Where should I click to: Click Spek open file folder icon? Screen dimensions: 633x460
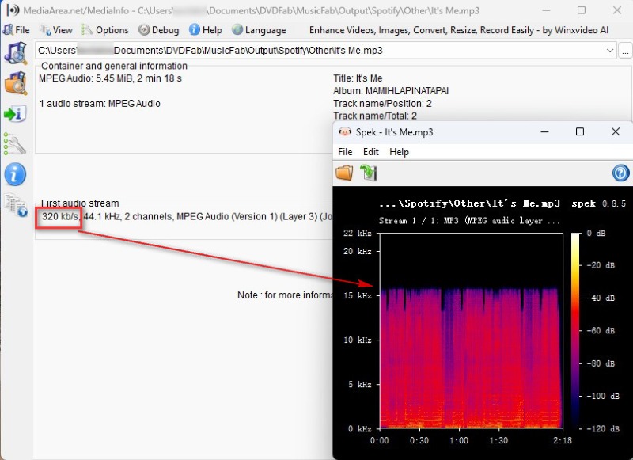pos(344,173)
